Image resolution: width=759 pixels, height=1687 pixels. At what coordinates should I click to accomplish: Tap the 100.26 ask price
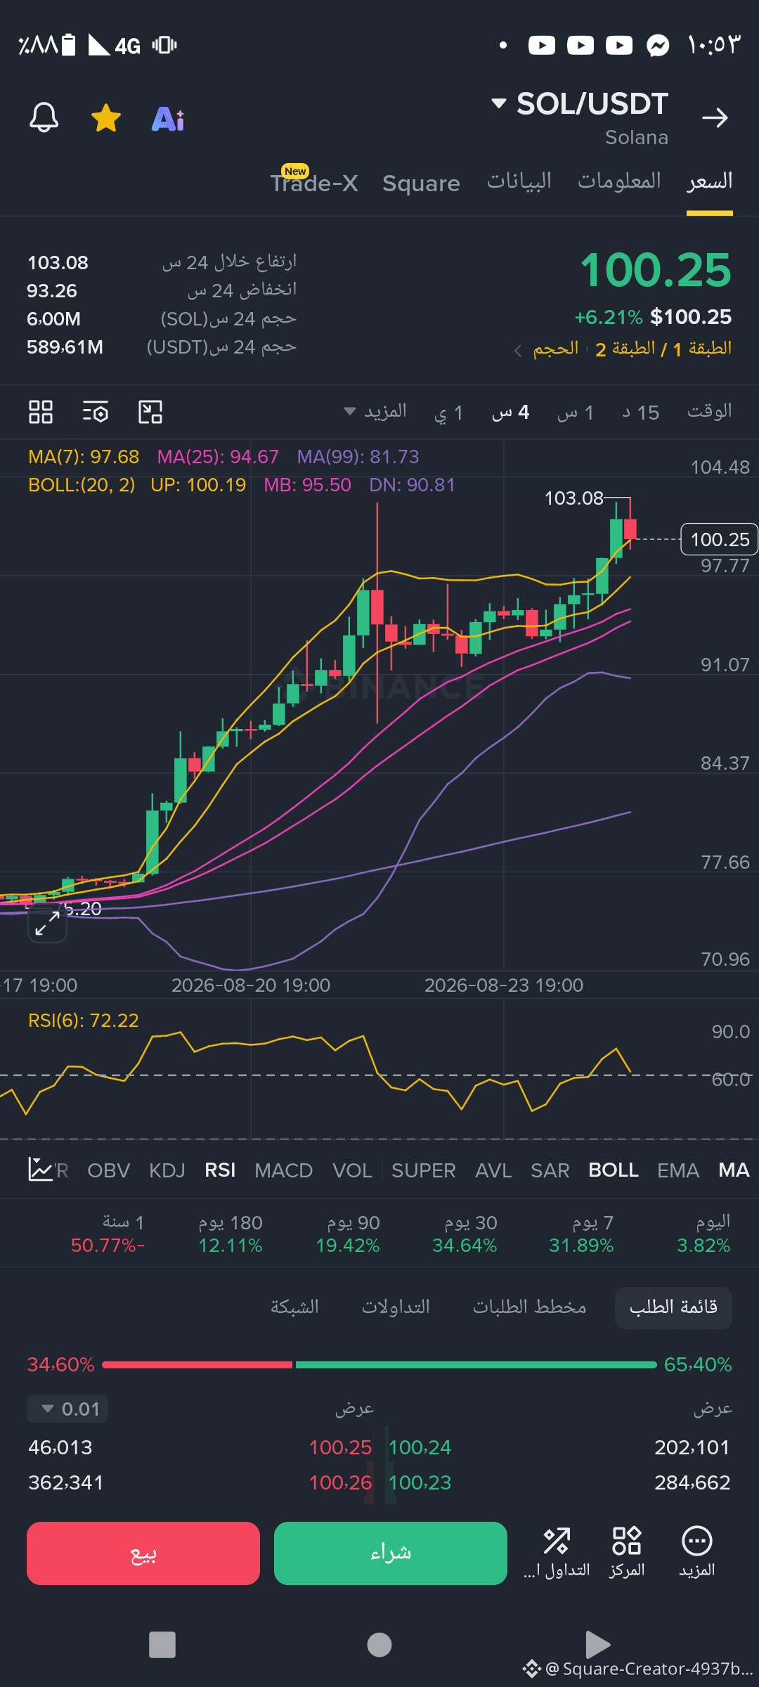[340, 1482]
